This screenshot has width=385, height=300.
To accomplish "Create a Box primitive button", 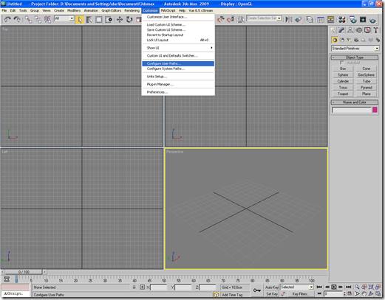I will click(x=343, y=69).
